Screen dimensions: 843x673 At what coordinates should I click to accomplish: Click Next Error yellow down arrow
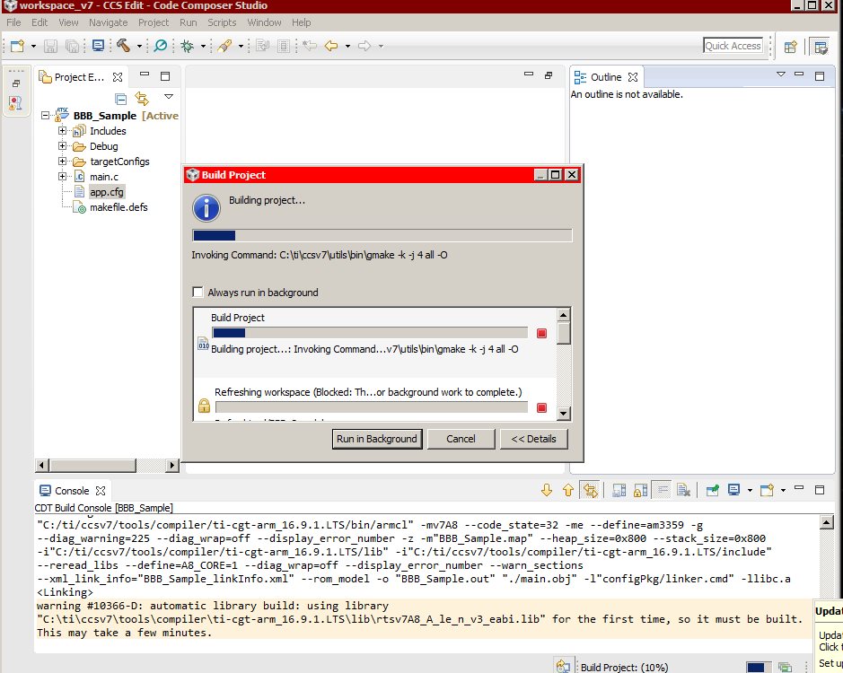pos(547,490)
